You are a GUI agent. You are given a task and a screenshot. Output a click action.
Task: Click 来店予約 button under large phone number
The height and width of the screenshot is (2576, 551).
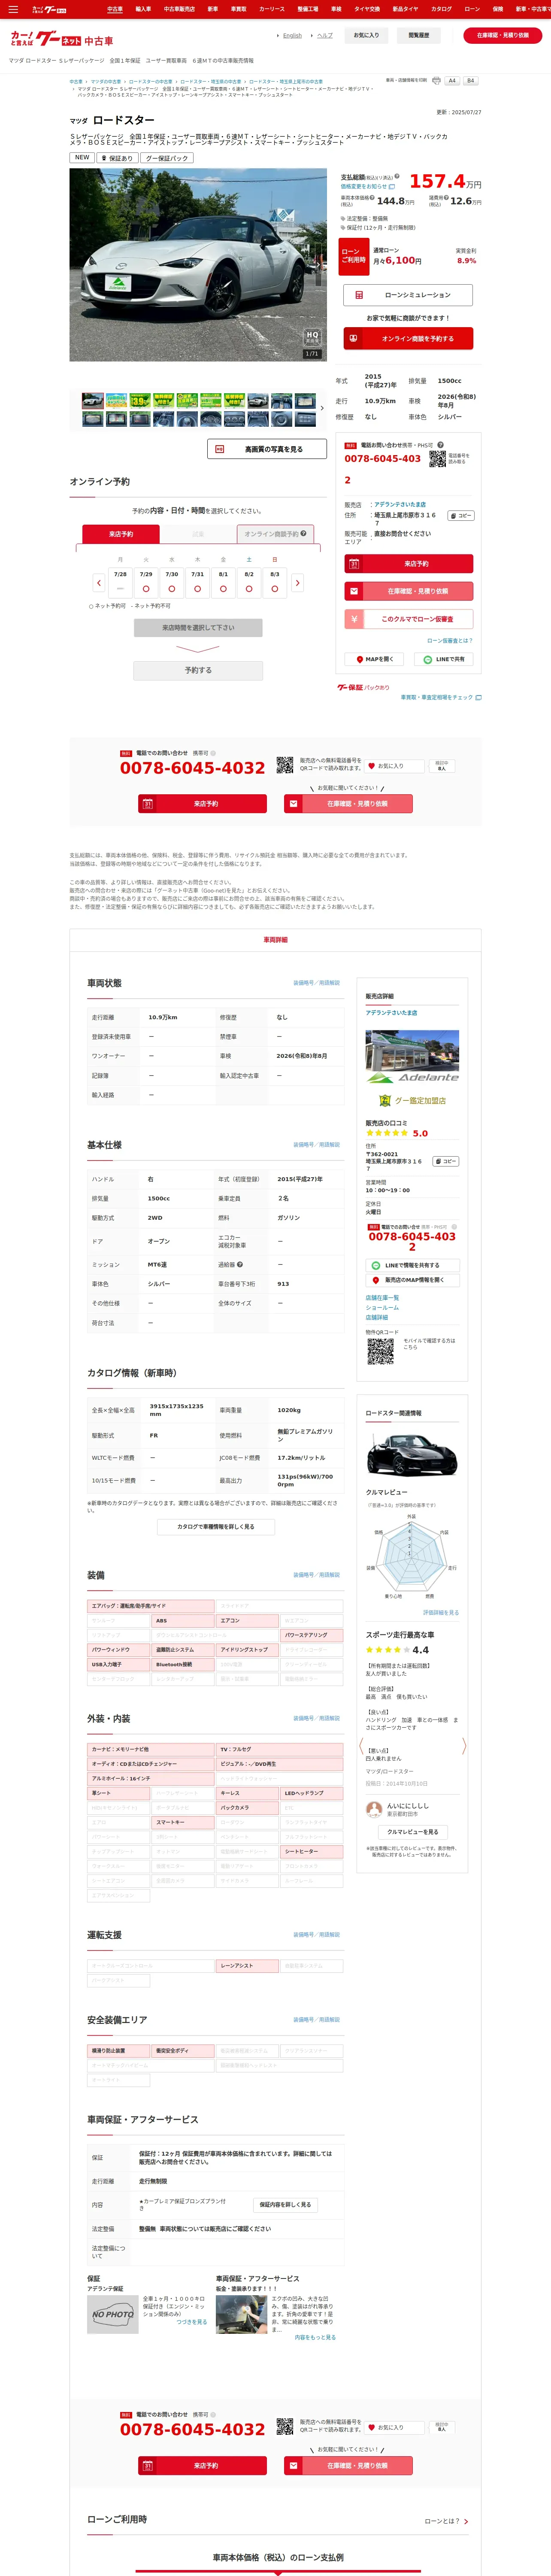point(202,804)
